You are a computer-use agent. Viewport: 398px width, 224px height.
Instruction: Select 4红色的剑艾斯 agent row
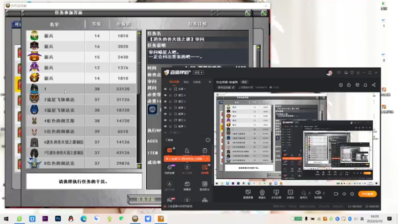(81, 121)
